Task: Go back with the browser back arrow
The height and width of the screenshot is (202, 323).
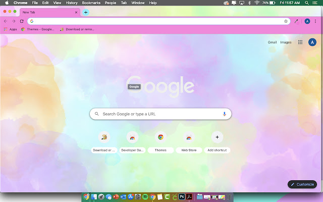Action: click(x=6, y=21)
